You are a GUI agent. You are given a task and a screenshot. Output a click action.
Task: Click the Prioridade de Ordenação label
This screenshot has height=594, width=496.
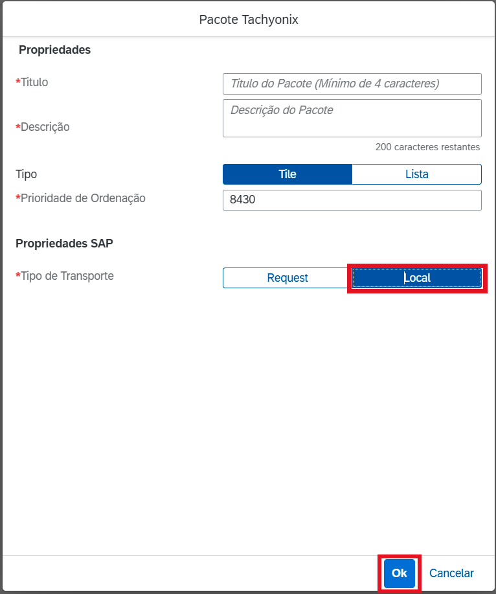point(83,198)
